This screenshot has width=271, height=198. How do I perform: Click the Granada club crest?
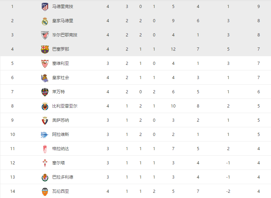(x=45, y=149)
